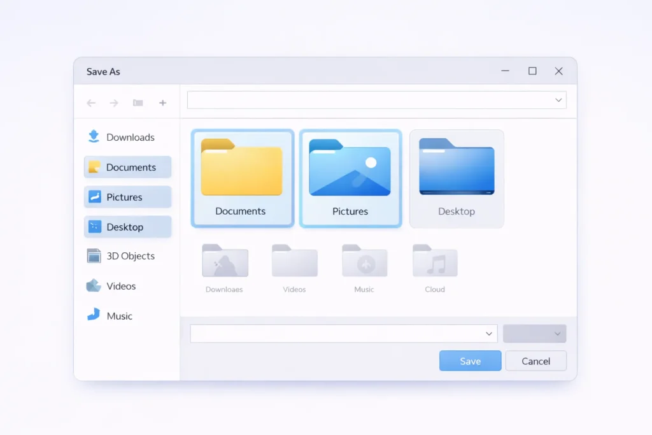Select the Documents folder thumbnail

[x=242, y=177]
